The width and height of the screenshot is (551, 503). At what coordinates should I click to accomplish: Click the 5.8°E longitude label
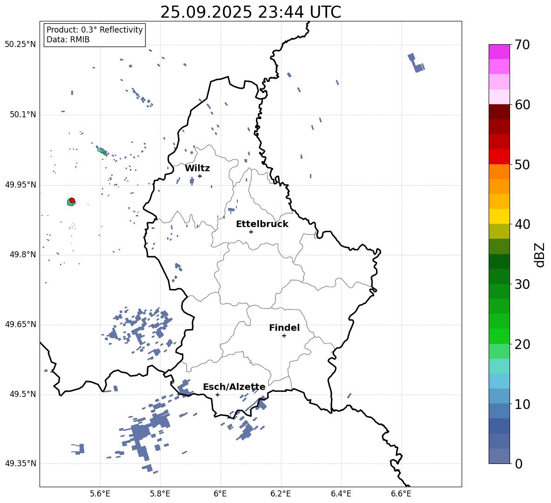pos(160,494)
